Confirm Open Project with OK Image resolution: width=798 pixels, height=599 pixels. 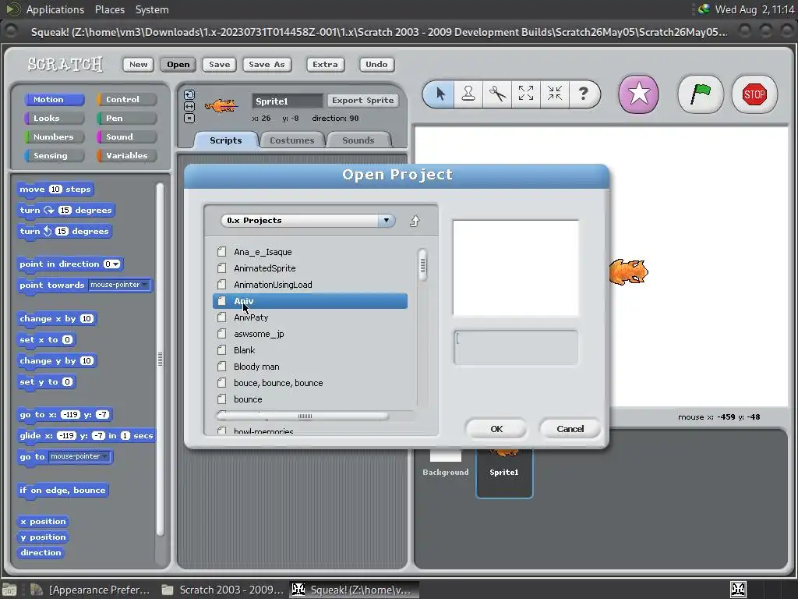[x=496, y=429]
